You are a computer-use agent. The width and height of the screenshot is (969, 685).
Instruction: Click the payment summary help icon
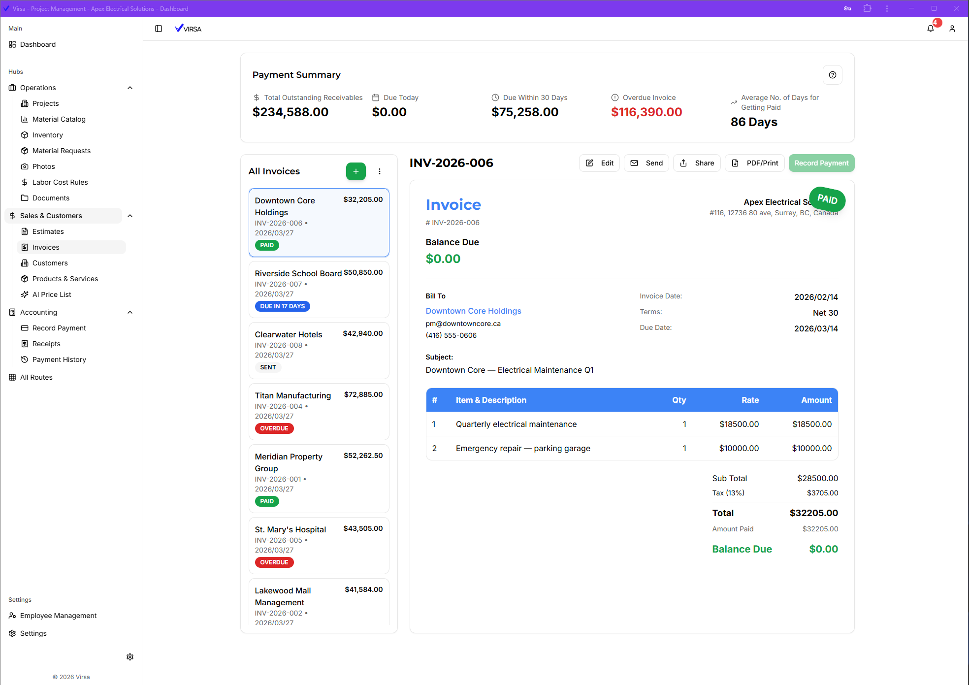point(833,75)
